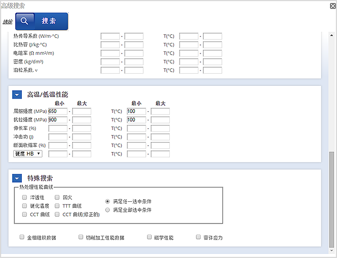Click the 搜索 button
Viewport: 337px width, 258px height.
[x=41, y=21]
